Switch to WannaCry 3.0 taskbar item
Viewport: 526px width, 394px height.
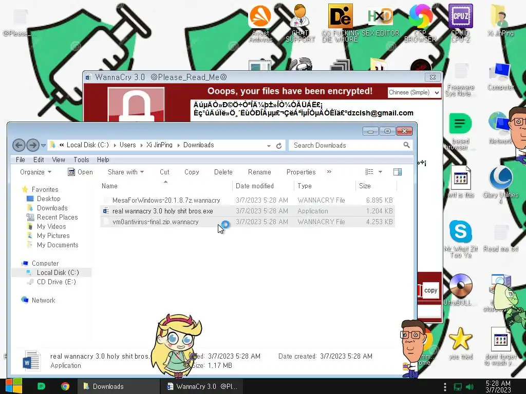[x=202, y=386]
